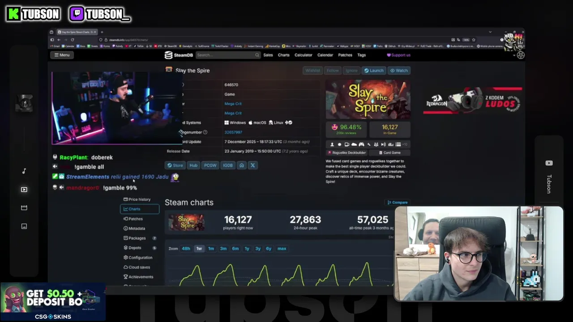Open the Configuration sidebar tab
The image size is (573, 322).
(x=139, y=258)
